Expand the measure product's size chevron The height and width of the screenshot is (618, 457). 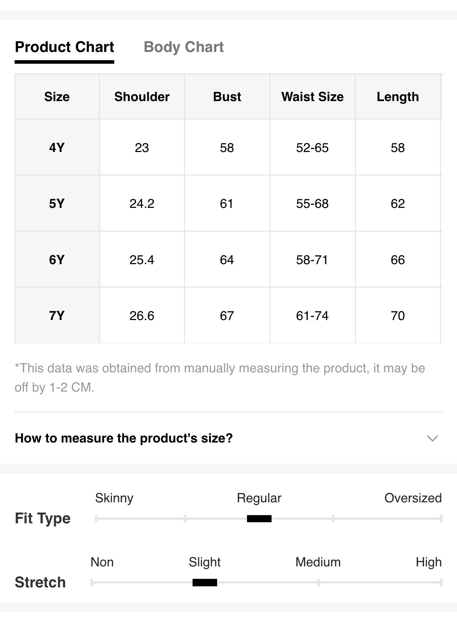432,438
